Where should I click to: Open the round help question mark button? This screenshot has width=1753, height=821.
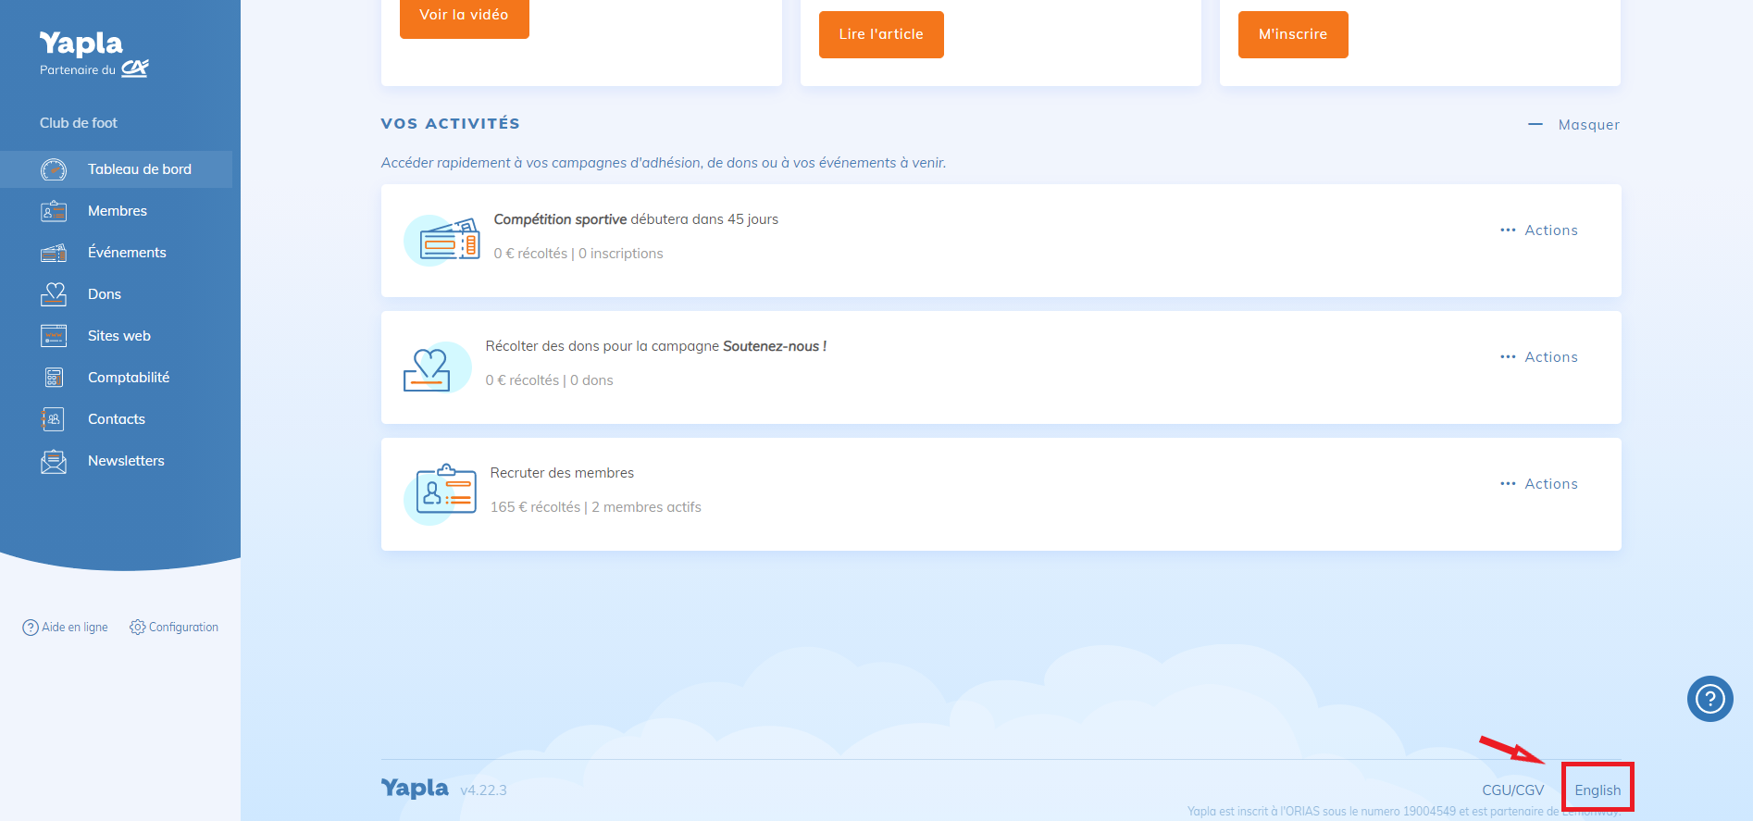(1709, 699)
